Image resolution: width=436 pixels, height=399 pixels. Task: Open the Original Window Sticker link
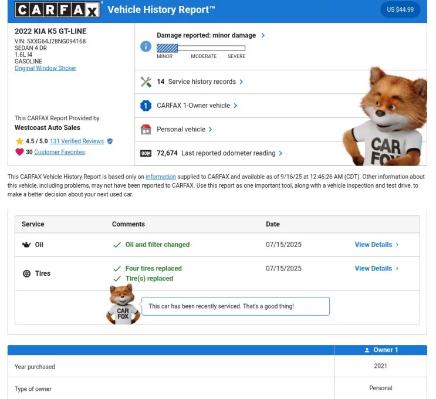pyautogui.click(x=45, y=68)
